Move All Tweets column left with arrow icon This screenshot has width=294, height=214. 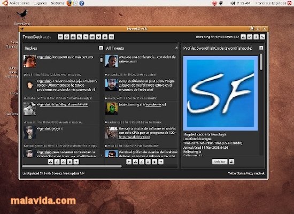click(129, 162)
